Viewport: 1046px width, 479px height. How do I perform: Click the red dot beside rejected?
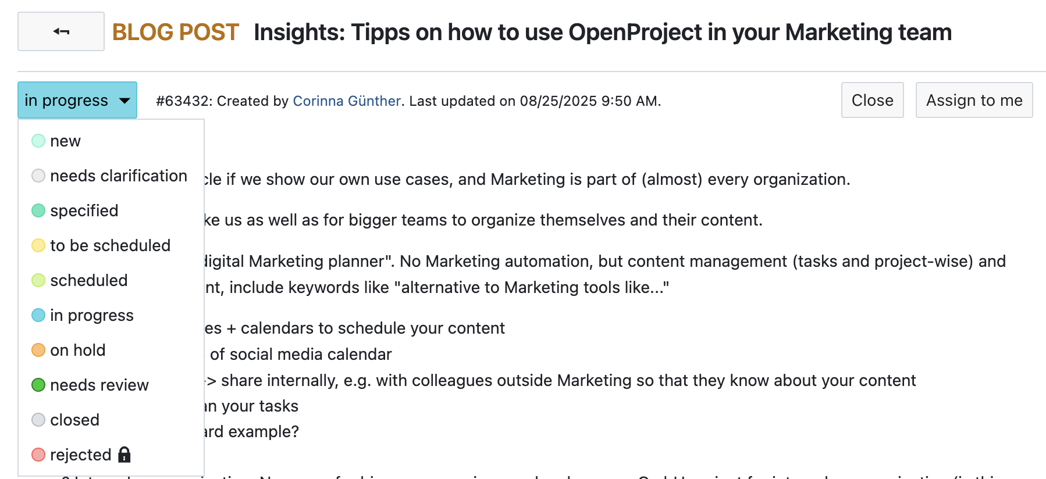(38, 455)
